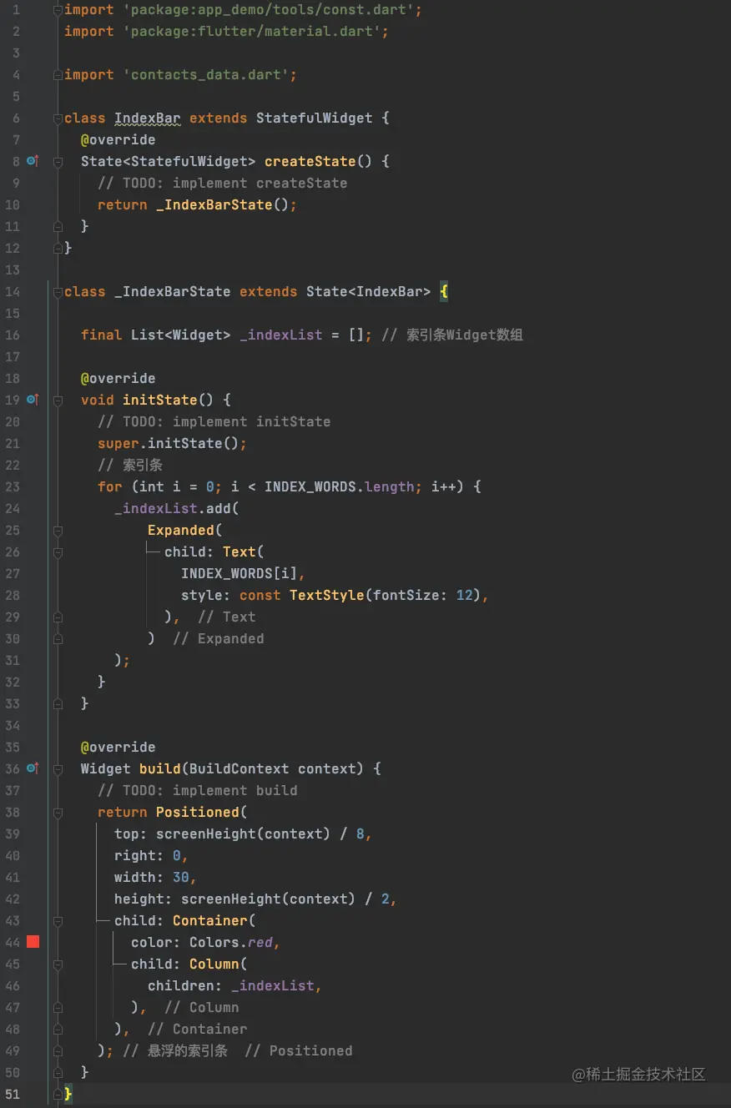Collapse the import block at line 1
This screenshot has height=1108, width=731.
click(58, 10)
